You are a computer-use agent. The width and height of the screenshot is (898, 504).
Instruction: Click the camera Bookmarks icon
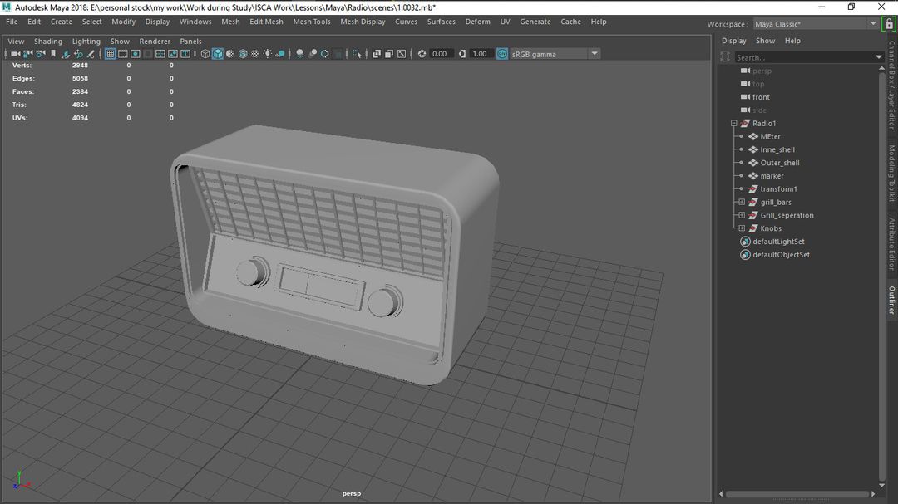click(x=53, y=54)
